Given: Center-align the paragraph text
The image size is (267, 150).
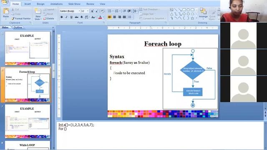Looking at the screenshot, I should 115,17.
